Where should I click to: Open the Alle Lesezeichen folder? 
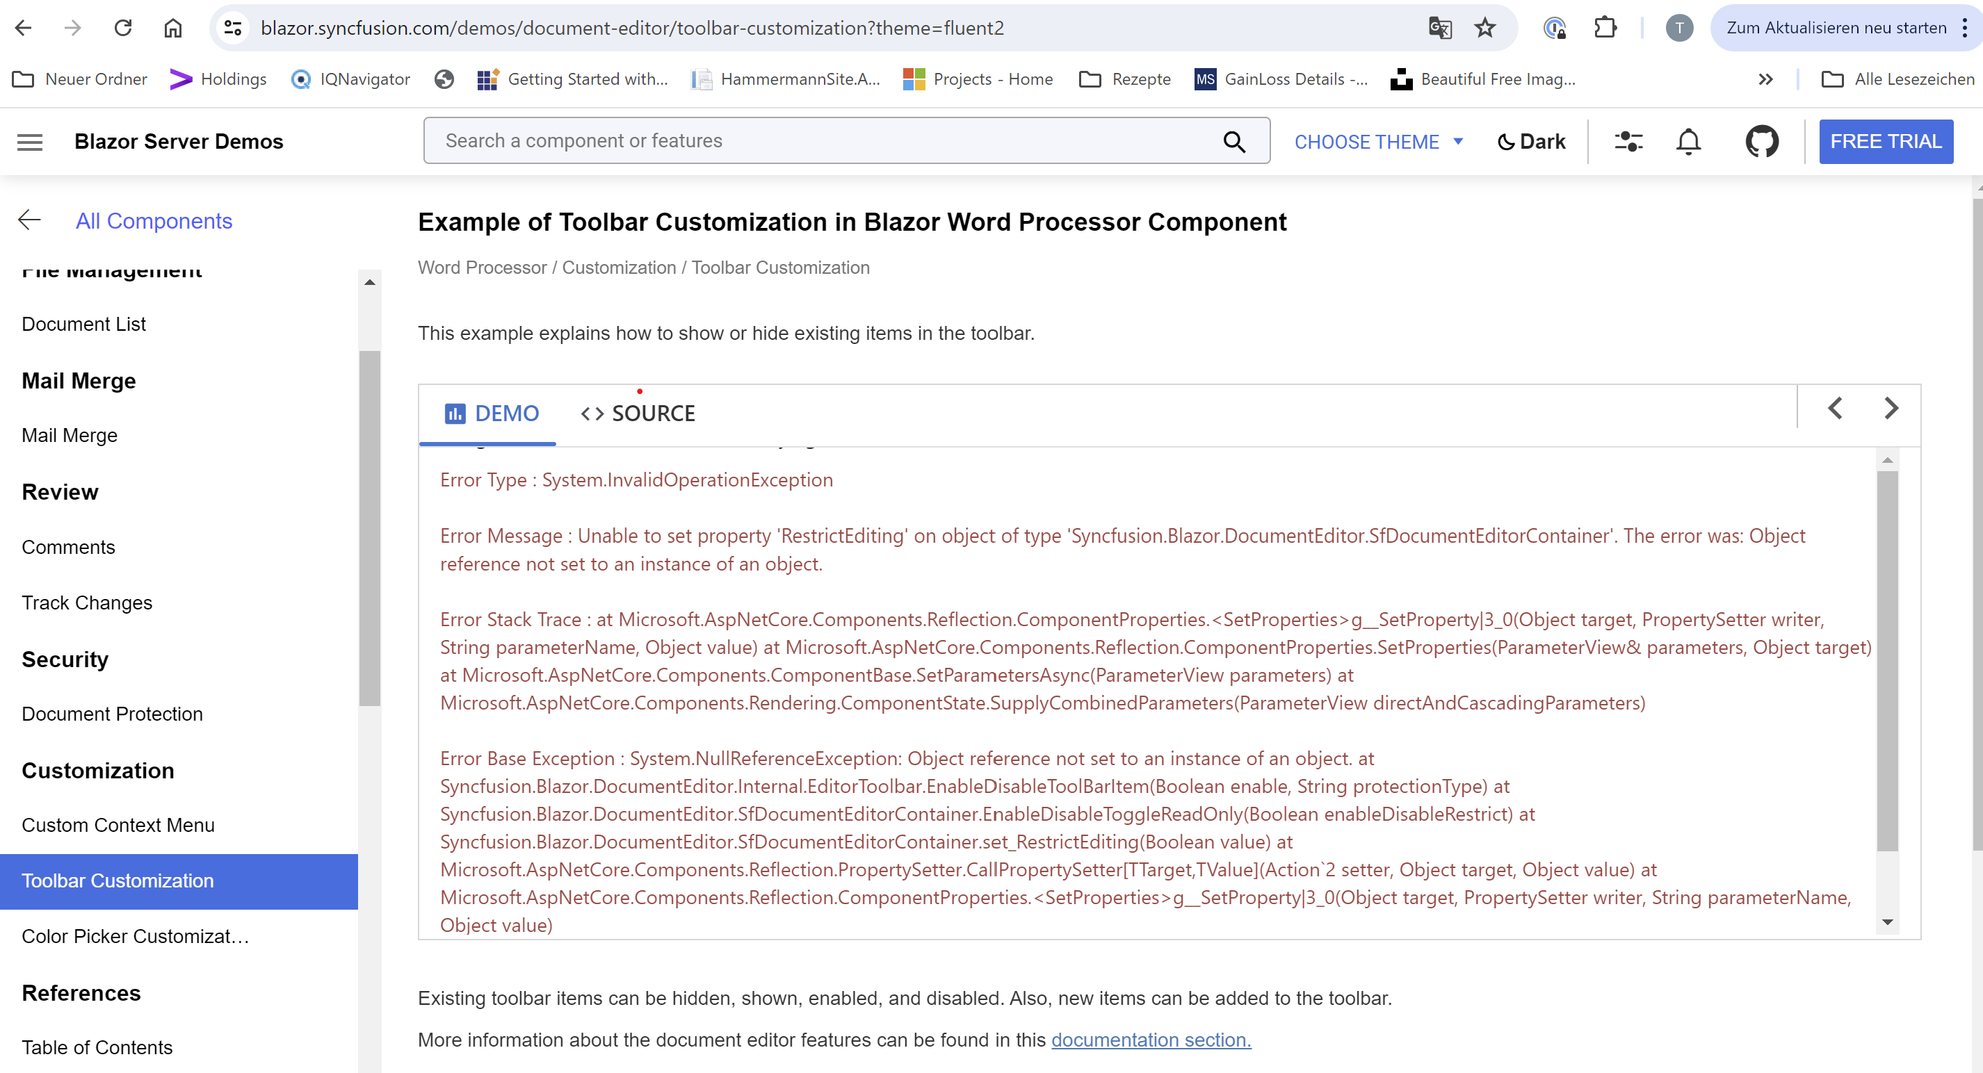click(x=1897, y=79)
